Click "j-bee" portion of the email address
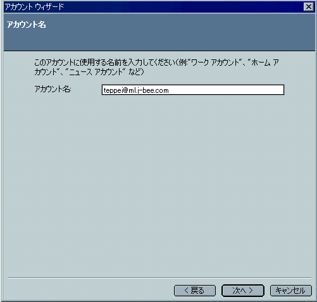 (145, 90)
